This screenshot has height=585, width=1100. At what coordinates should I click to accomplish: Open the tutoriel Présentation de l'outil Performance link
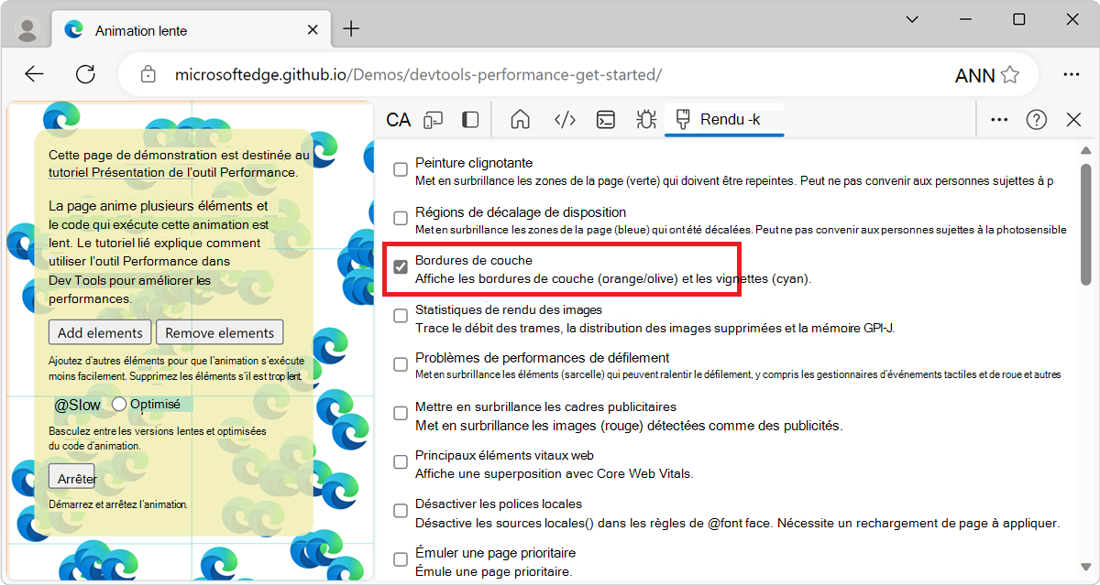[172, 172]
